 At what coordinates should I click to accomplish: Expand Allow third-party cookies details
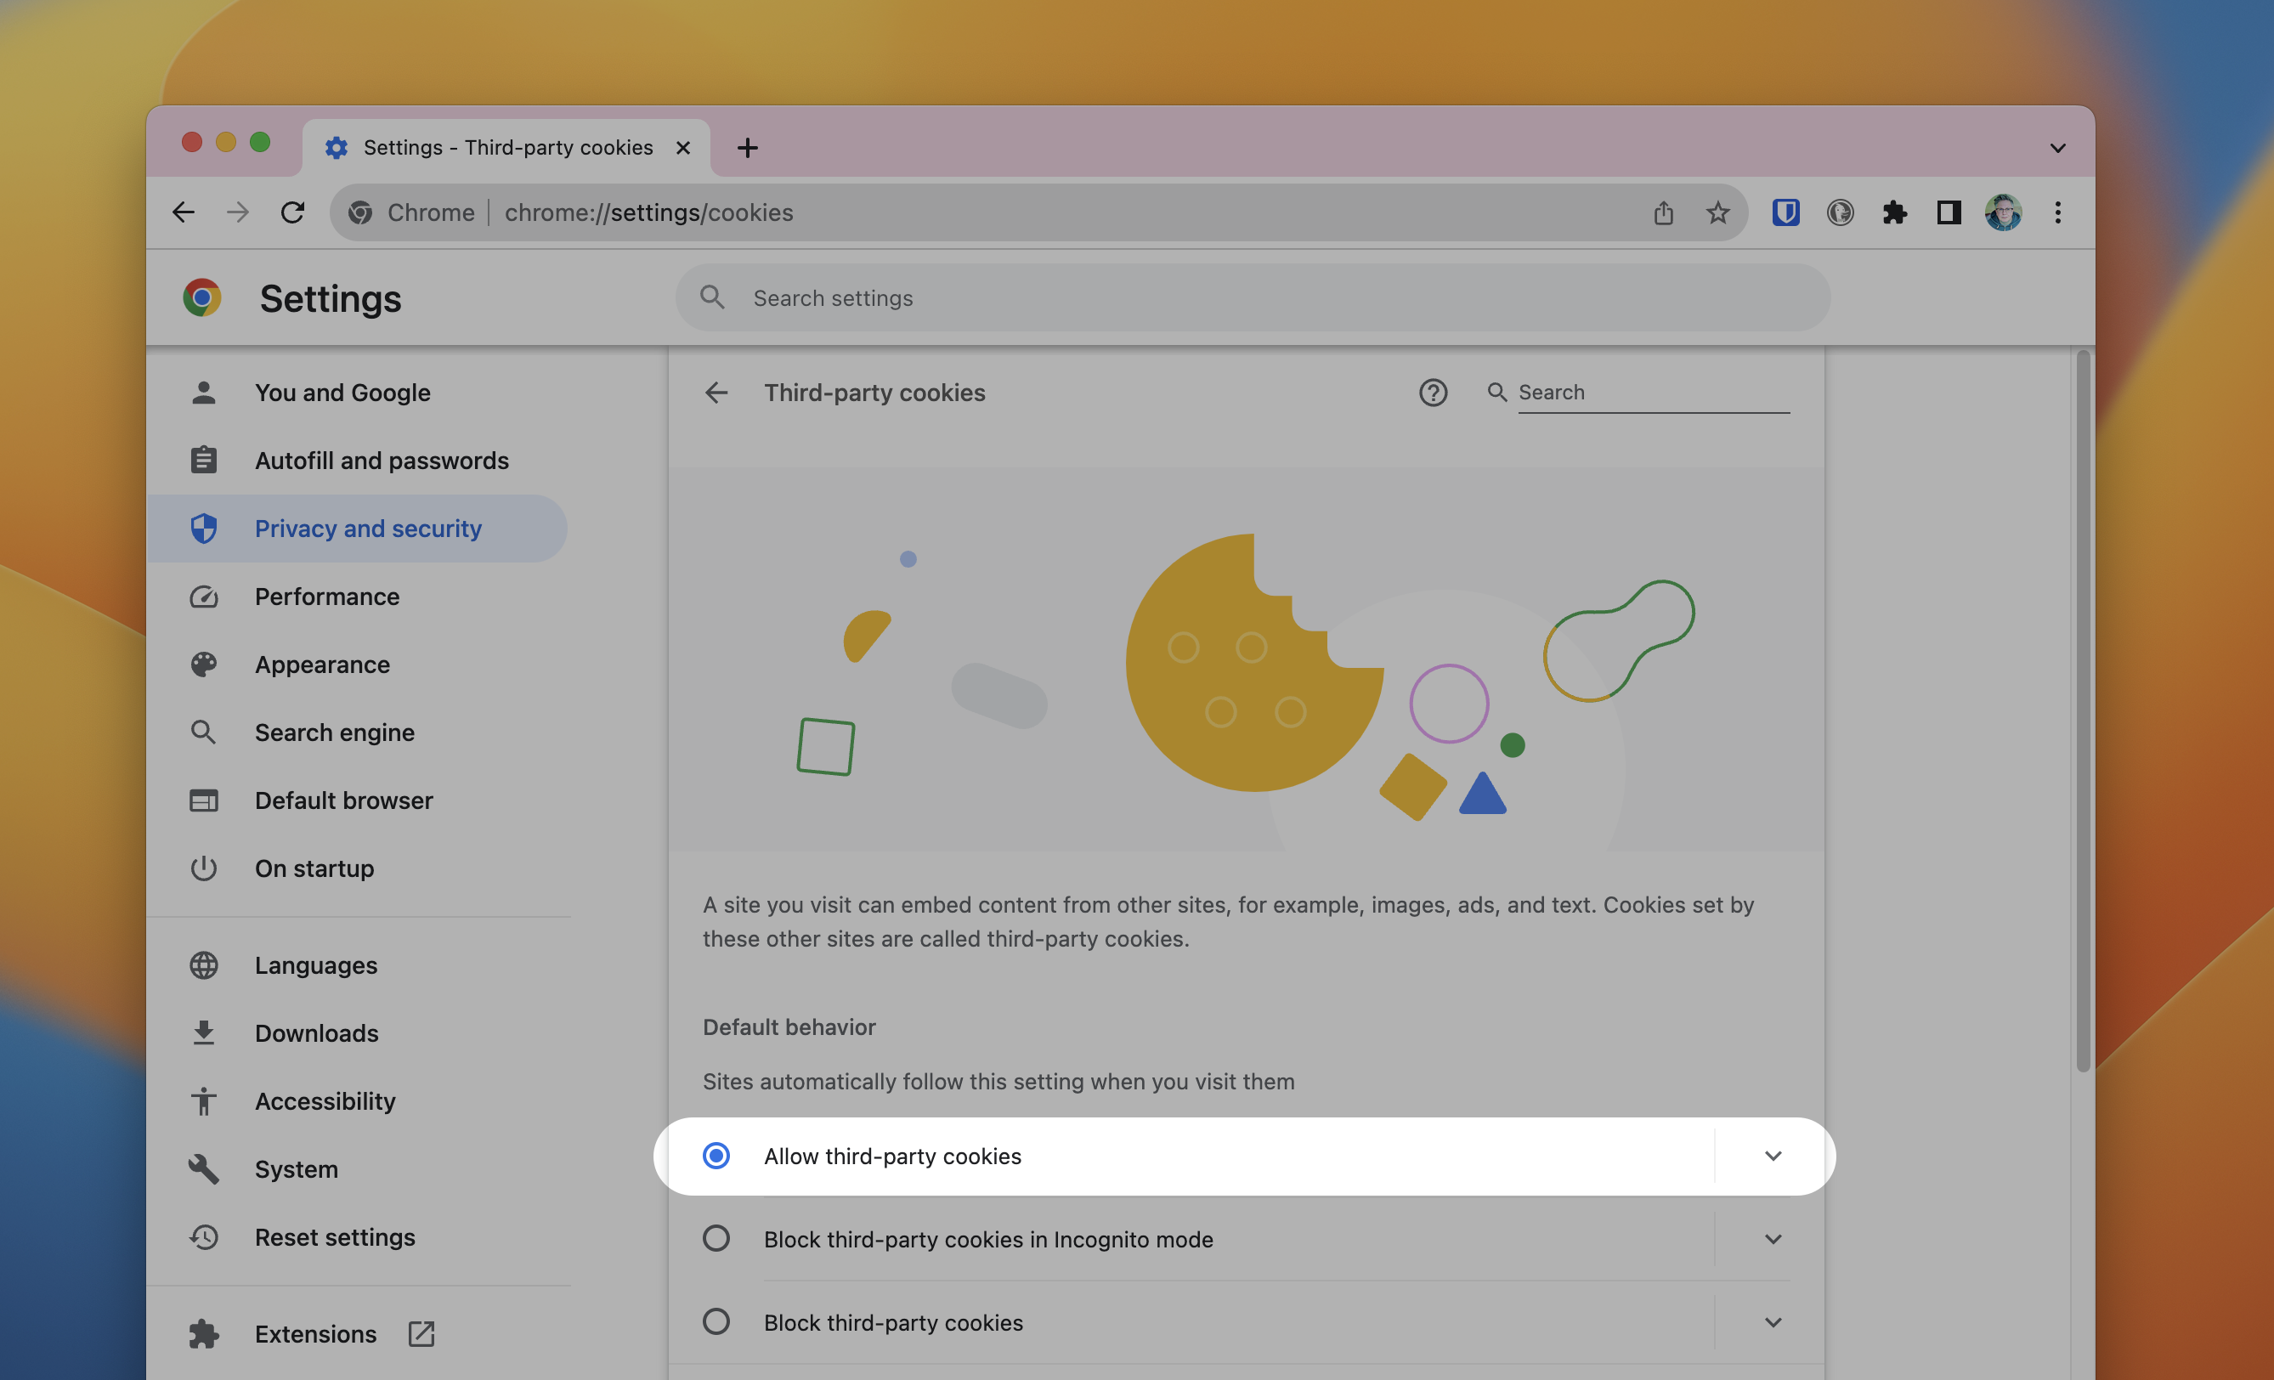1773,1156
